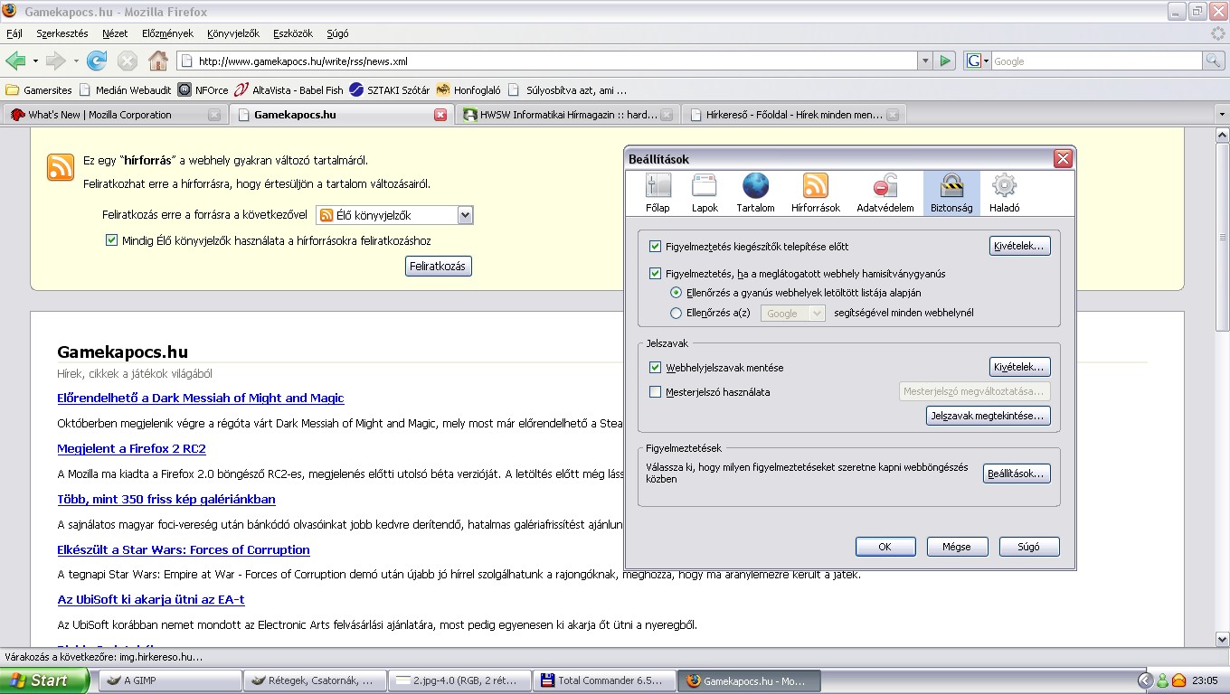Toggle Figyelmeztetés kiegészítők telepítése előtt checkbox
This screenshot has height=694, width=1230.
click(x=656, y=246)
